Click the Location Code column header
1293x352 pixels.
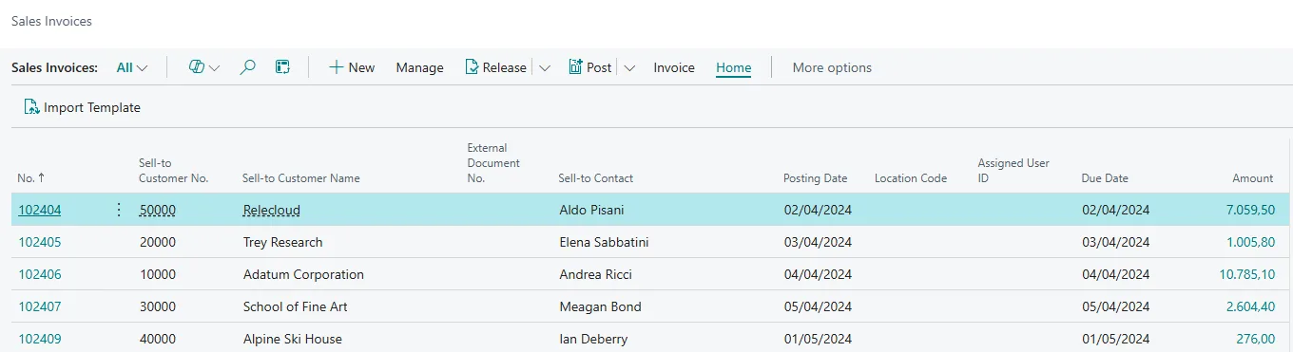911,178
